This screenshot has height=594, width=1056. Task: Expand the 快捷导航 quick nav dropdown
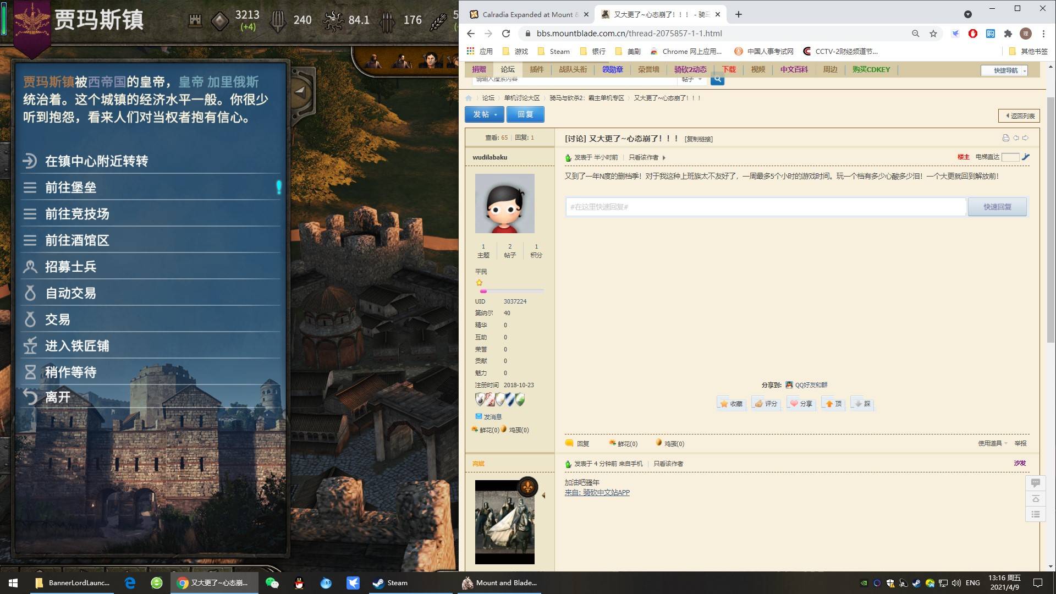click(1004, 70)
